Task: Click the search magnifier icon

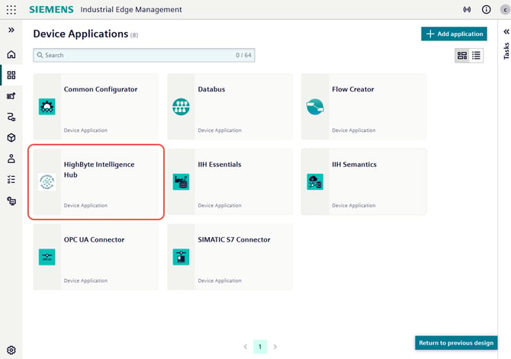Action: [x=40, y=55]
